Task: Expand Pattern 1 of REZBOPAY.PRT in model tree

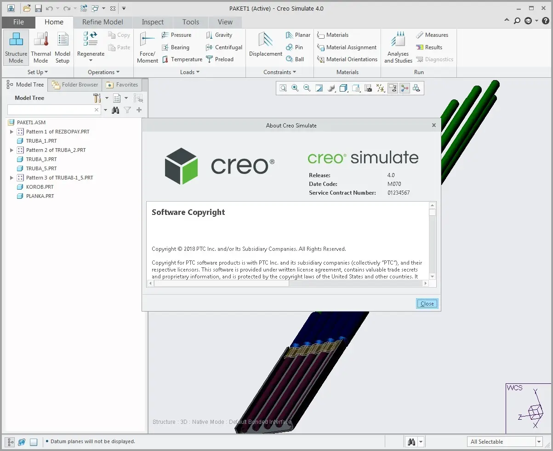Action: click(x=11, y=131)
